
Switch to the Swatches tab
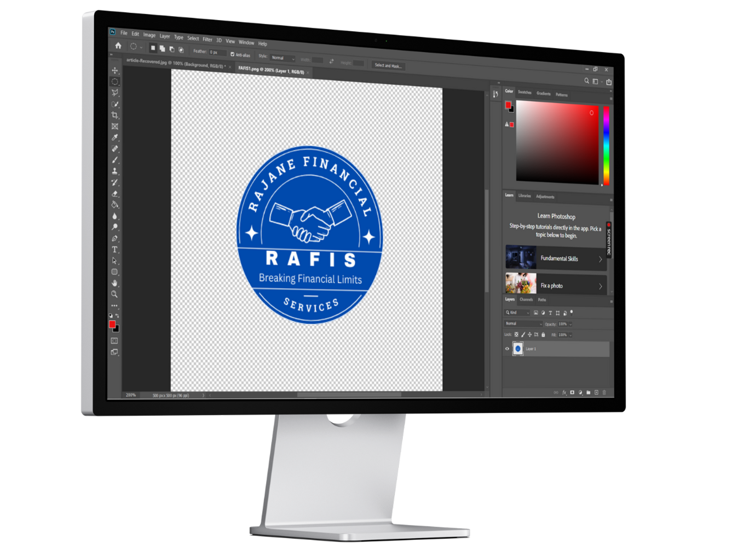point(525,92)
